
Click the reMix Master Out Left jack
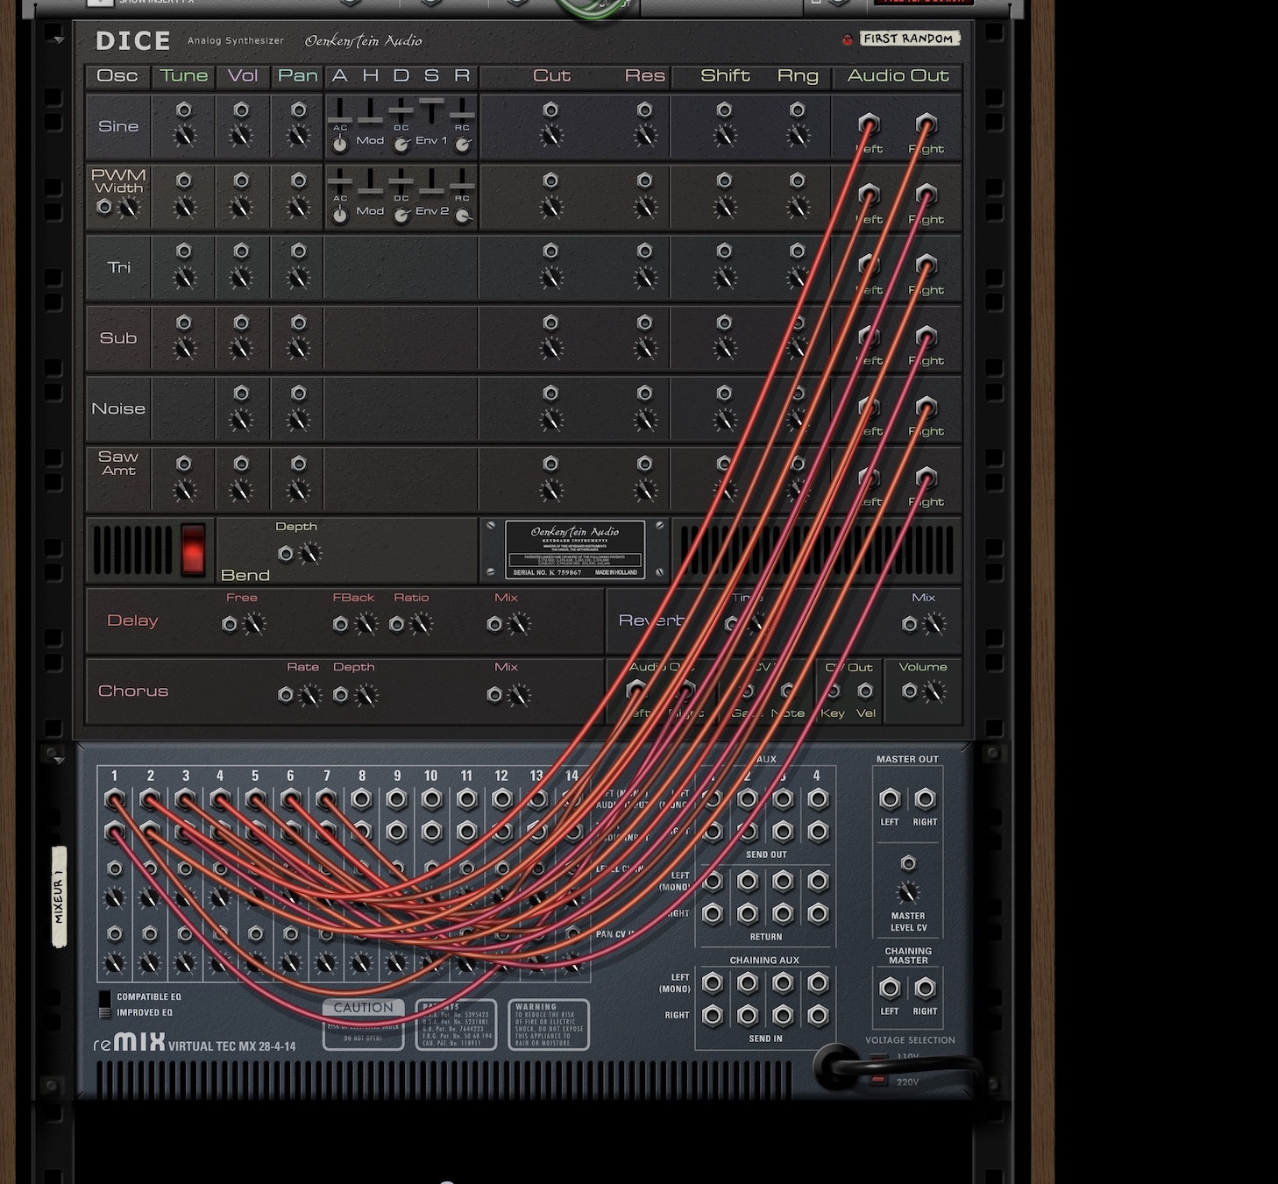tap(890, 798)
